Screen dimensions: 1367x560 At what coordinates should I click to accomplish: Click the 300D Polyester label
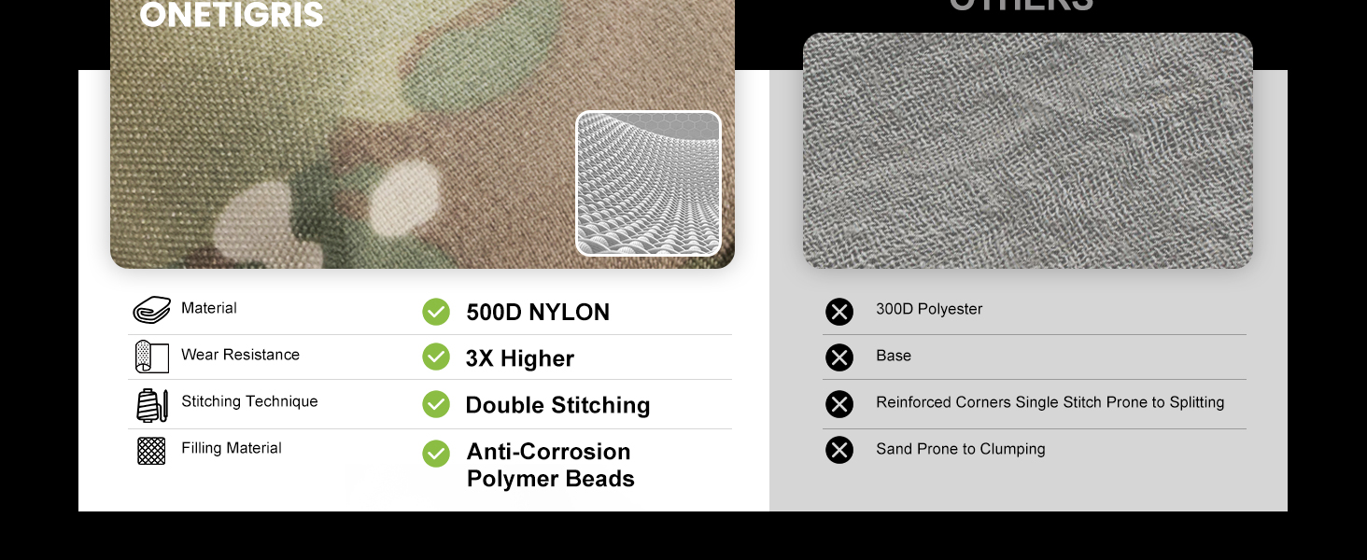click(x=929, y=309)
